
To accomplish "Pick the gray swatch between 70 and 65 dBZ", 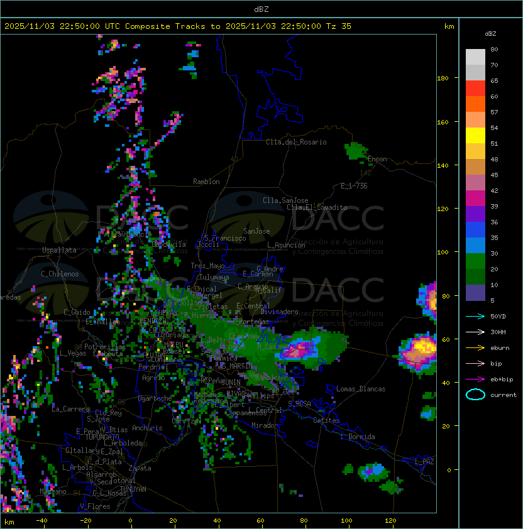I will point(475,72).
